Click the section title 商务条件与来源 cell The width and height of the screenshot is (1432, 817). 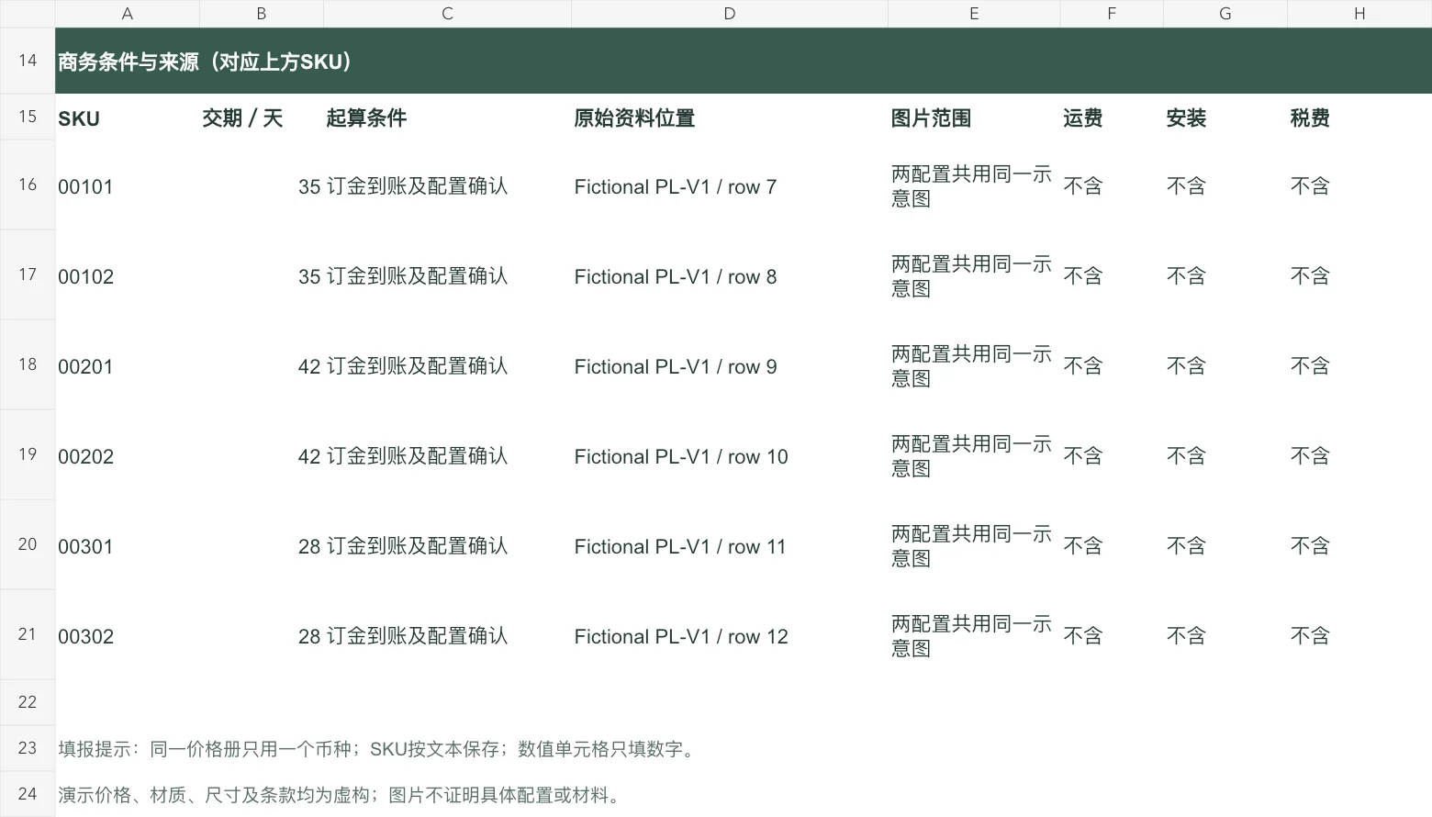point(744,61)
